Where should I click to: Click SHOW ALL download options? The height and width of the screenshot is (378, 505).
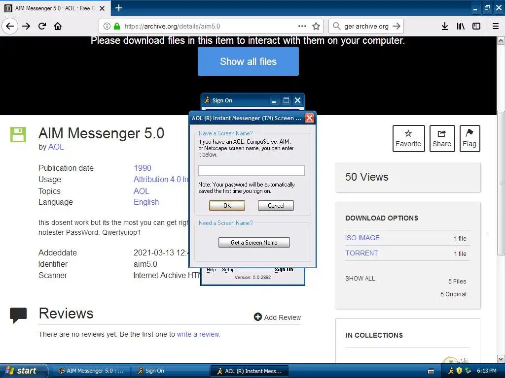pyautogui.click(x=360, y=279)
